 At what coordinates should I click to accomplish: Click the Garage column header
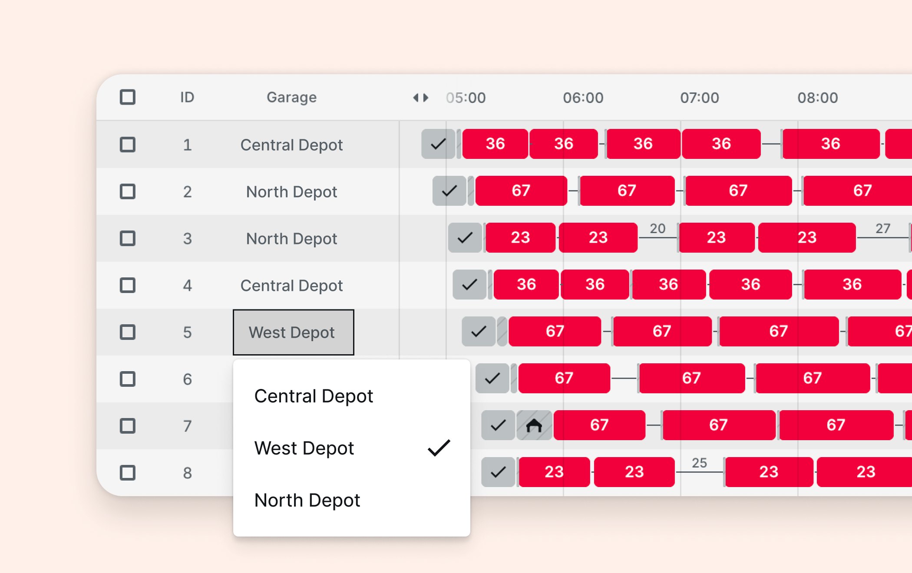(x=291, y=97)
